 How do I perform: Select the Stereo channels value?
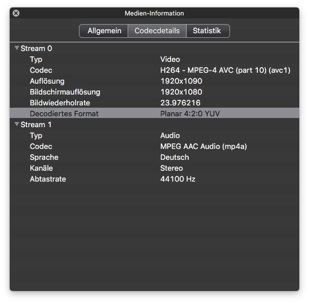pos(172,168)
